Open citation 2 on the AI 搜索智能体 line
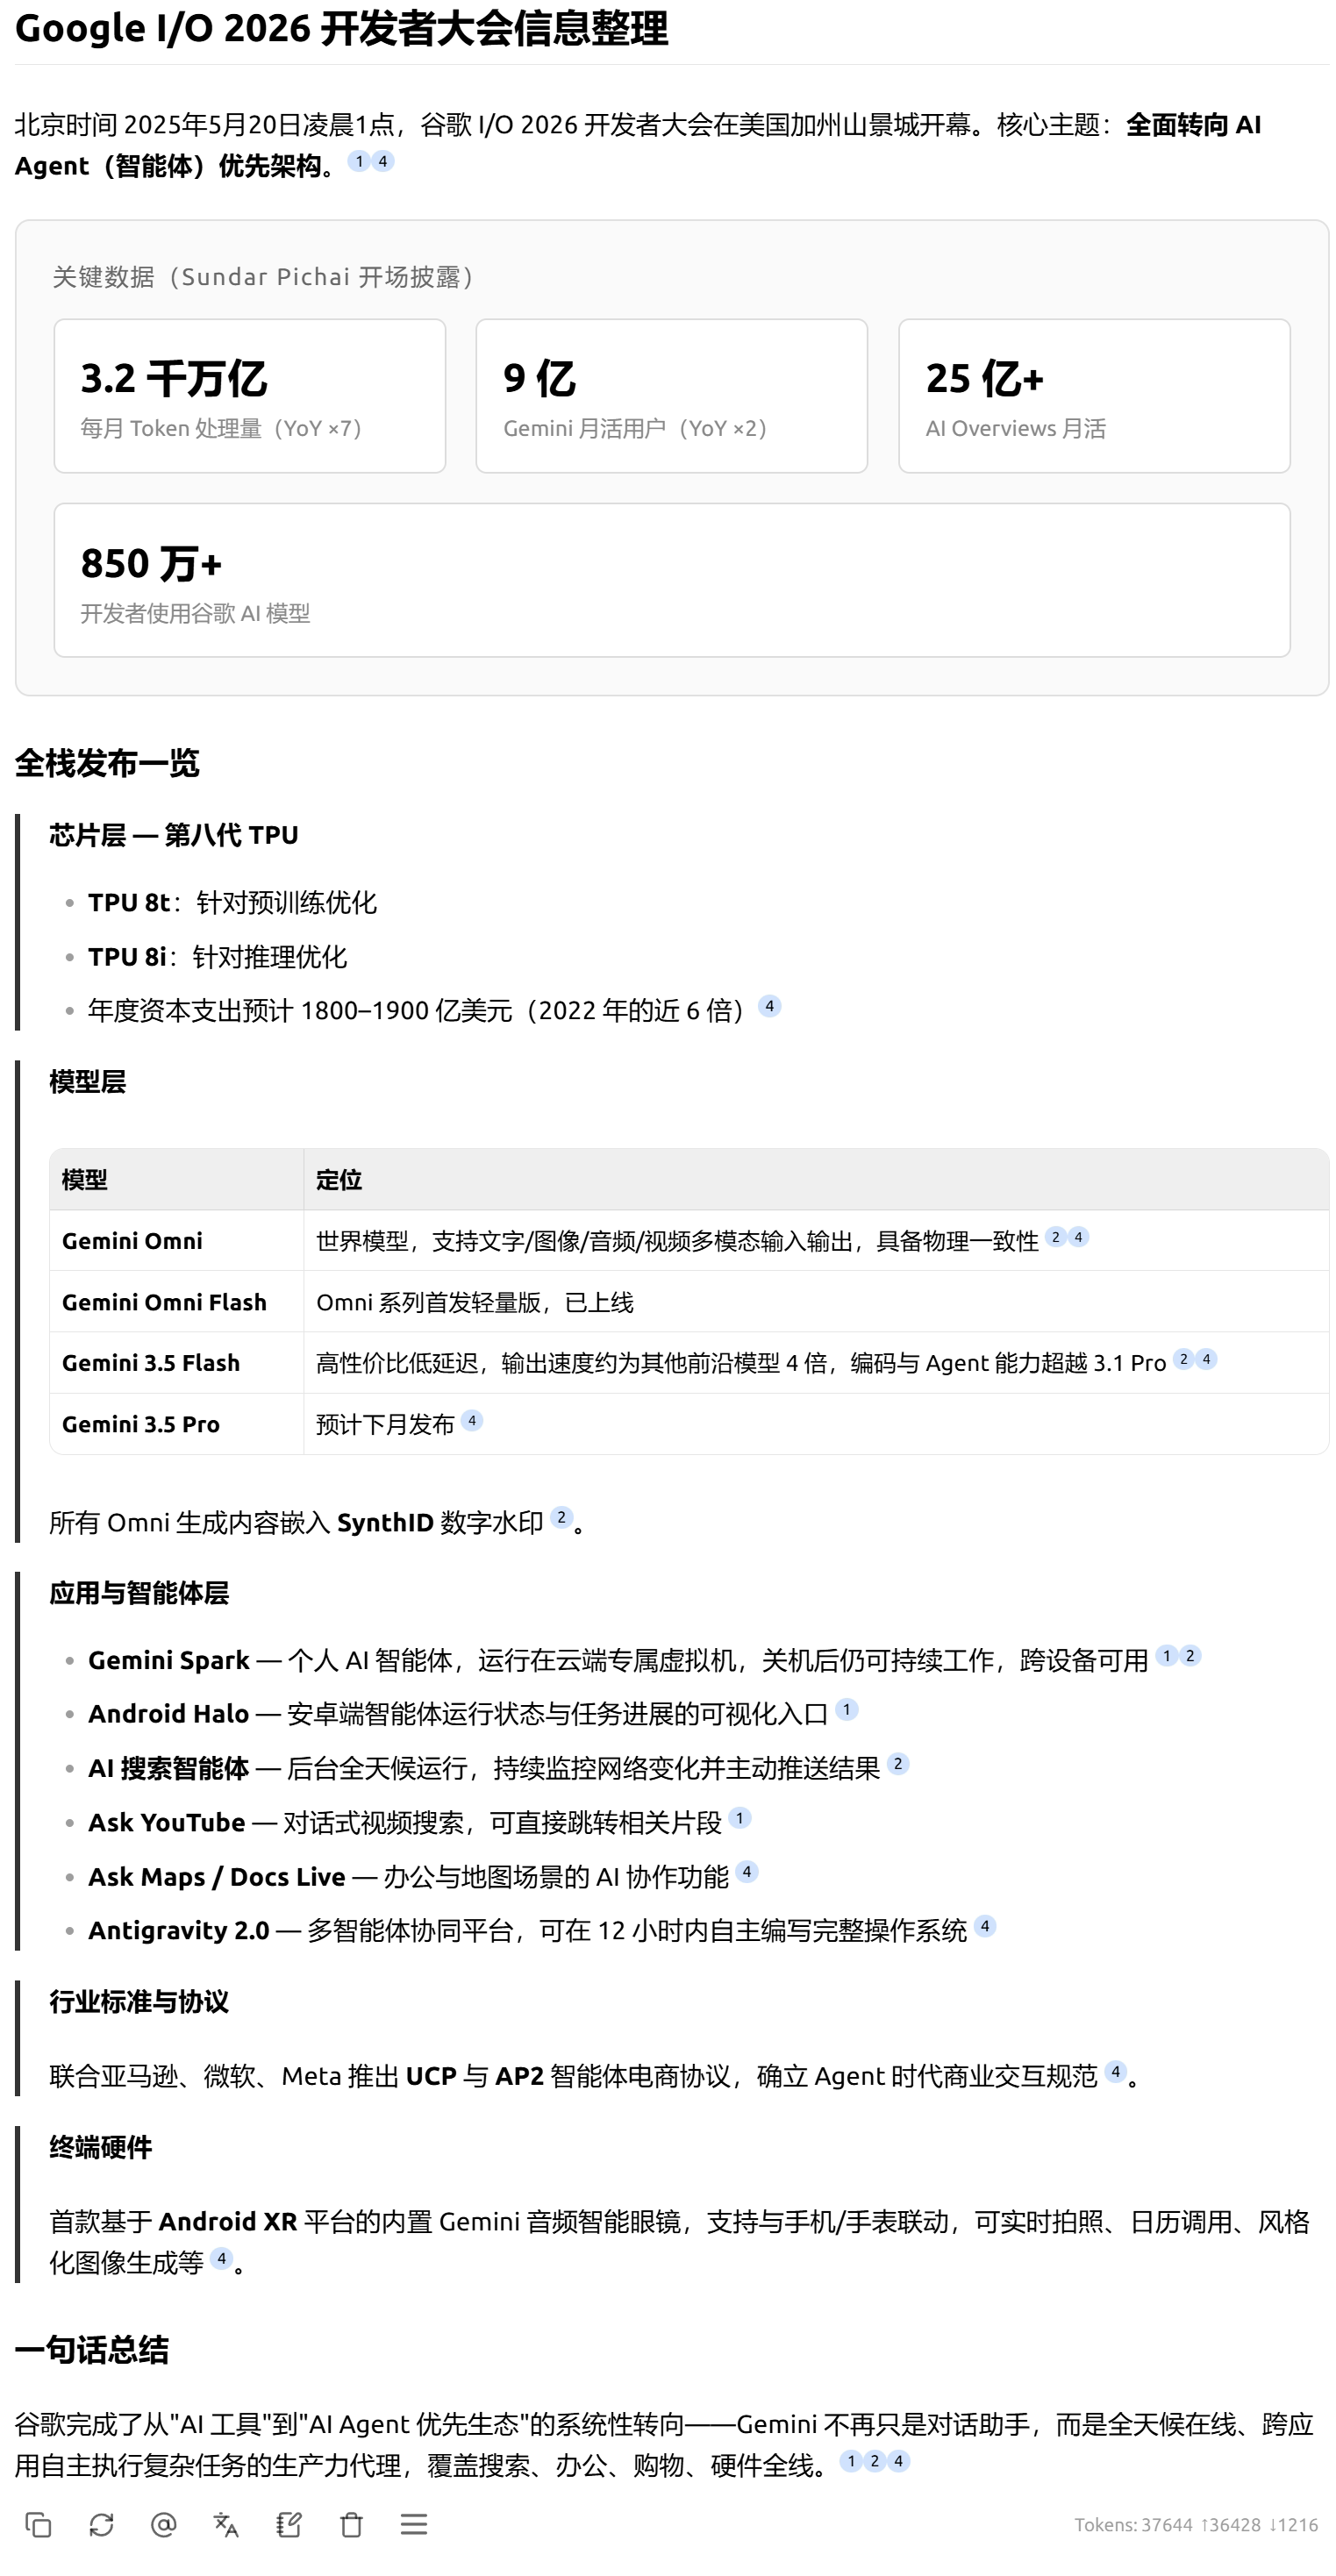The width and height of the screenshot is (1336, 2576). coord(898,1763)
